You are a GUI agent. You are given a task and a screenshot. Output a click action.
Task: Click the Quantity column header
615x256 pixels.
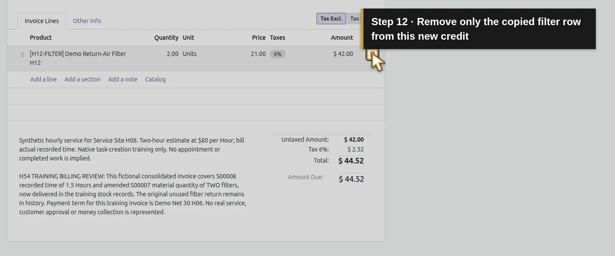point(167,38)
